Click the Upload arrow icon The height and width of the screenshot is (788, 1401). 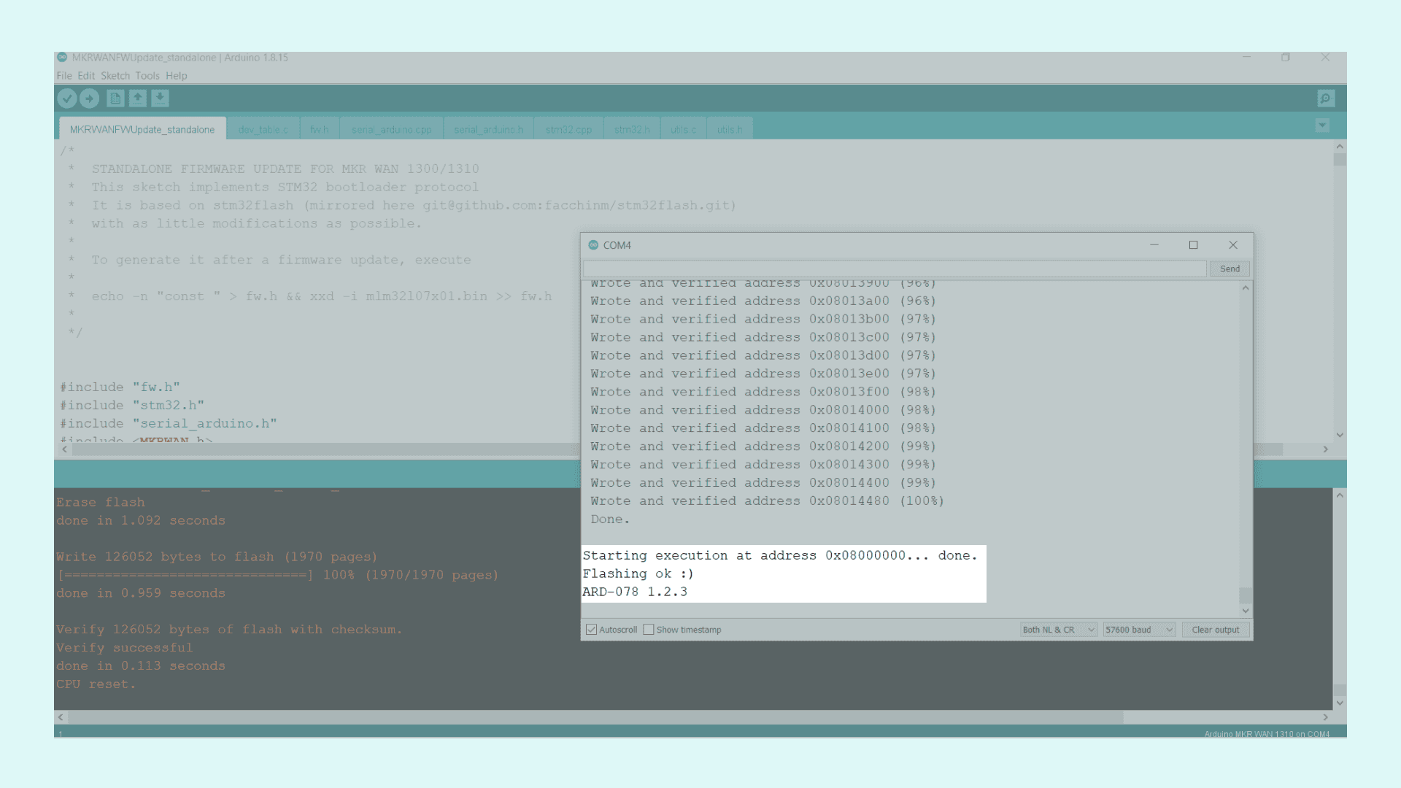click(90, 98)
